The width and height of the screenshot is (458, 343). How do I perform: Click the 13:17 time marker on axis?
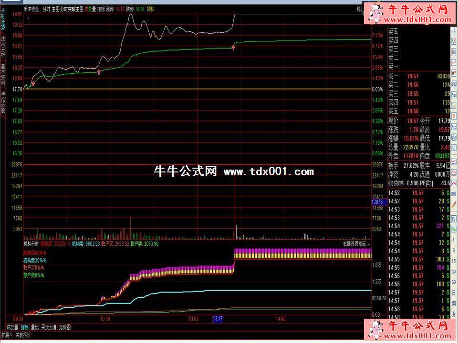click(218, 319)
